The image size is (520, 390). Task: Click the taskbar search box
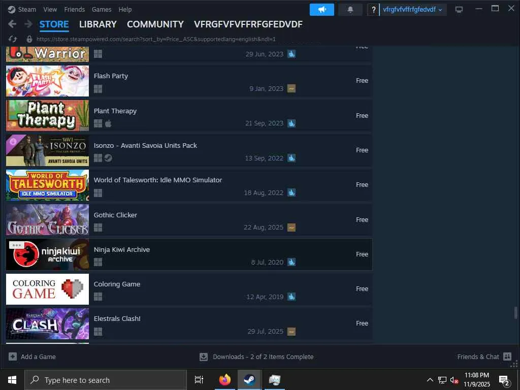[106, 380]
